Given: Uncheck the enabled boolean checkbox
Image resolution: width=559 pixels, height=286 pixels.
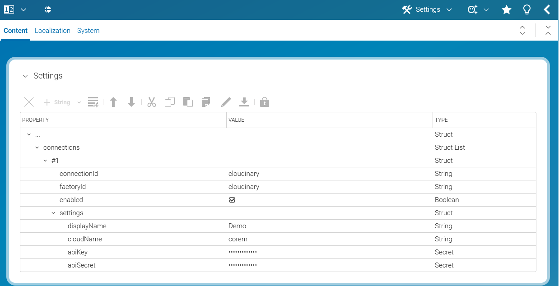Looking at the screenshot, I should point(232,200).
